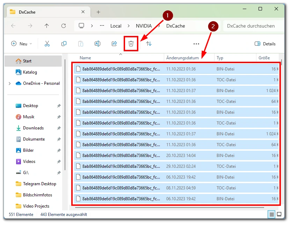Open the Neu new item dropdown
The width and height of the screenshot is (291, 225).
(22, 44)
